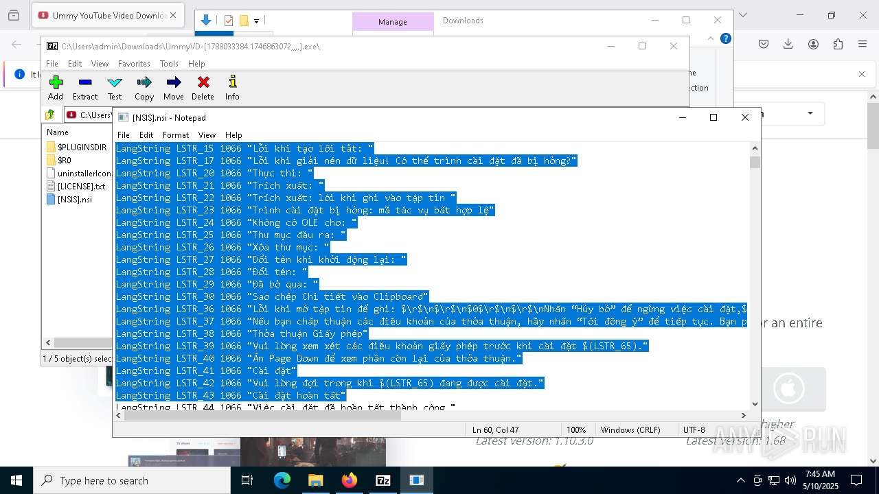Click the Test icon in 7-Zip toolbar
Viewport: 879px width, 494px height.
(x=115, y=82)
